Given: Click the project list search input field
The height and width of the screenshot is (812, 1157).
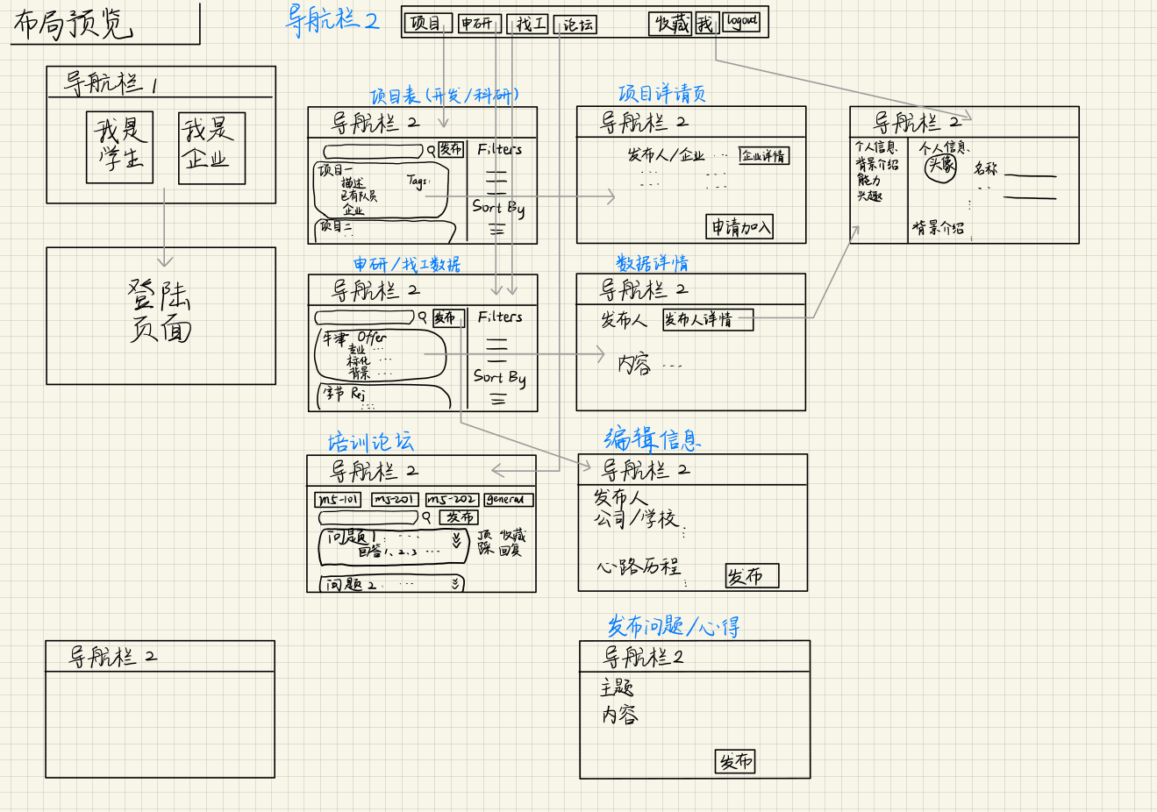Looking at the screenshot, I should click(x=373, y=151).
